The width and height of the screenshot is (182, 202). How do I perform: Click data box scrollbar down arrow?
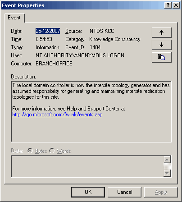167,173
